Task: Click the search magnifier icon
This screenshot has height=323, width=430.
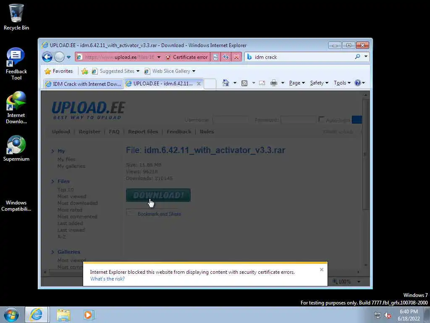Action: (x=357, y=57)
